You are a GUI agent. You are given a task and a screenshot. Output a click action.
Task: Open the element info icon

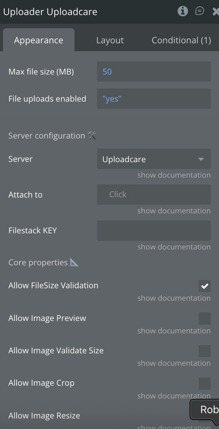(x=183, y=11)
